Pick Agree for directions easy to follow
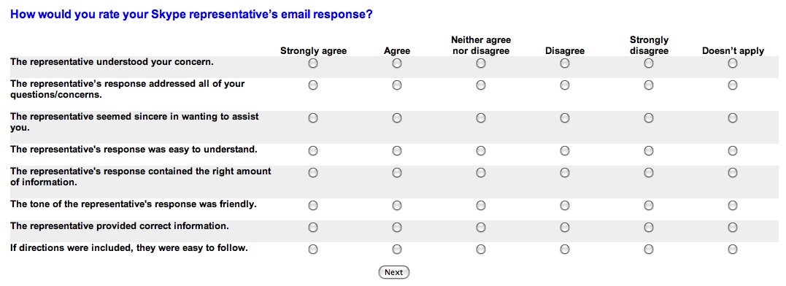The height and width of the screenshot is (286, 786). (396, 249)
